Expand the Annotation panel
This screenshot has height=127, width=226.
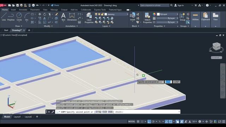point(71,26)
